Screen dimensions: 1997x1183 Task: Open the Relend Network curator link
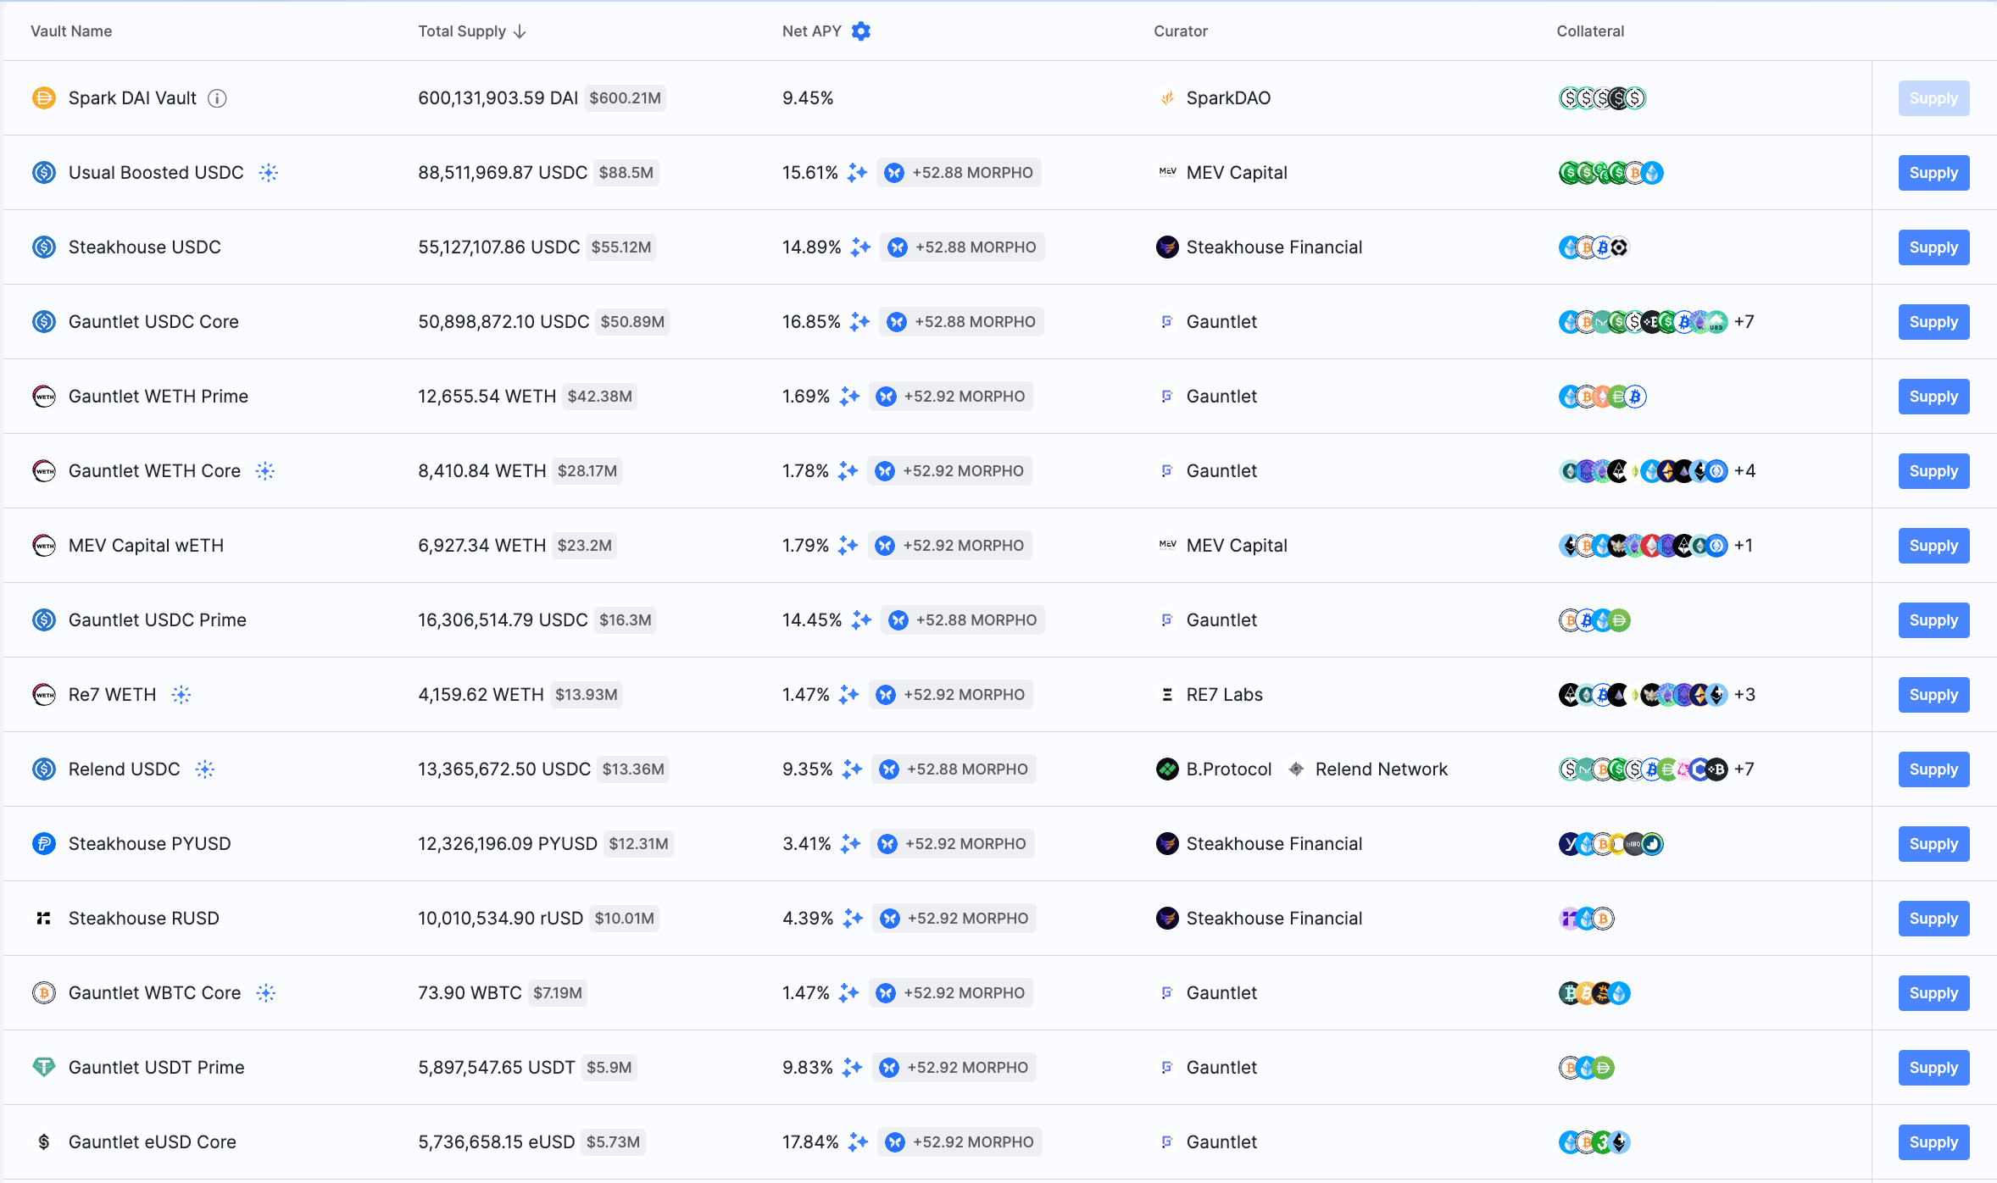(x=1381, y=769)
